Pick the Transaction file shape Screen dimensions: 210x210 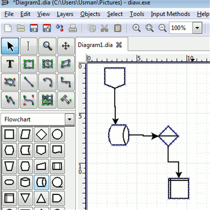pos(25,150)
